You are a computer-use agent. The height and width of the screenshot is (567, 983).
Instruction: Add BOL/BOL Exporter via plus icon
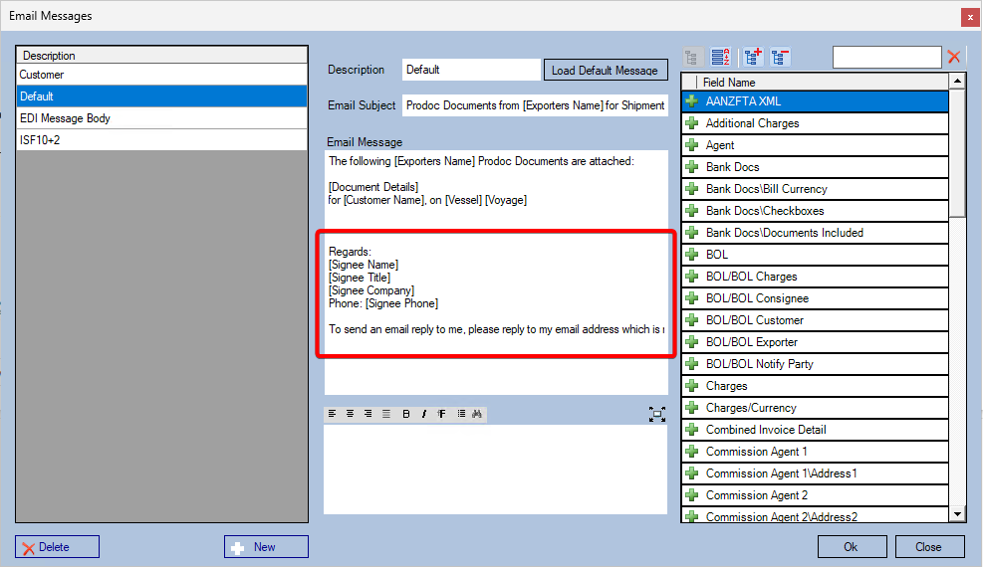pyautogui.click(x=692, y=342)
